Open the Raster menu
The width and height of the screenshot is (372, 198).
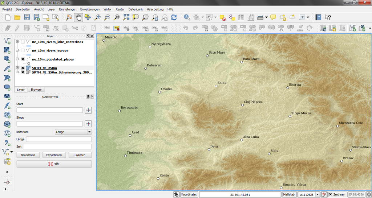tap(120, 9)
